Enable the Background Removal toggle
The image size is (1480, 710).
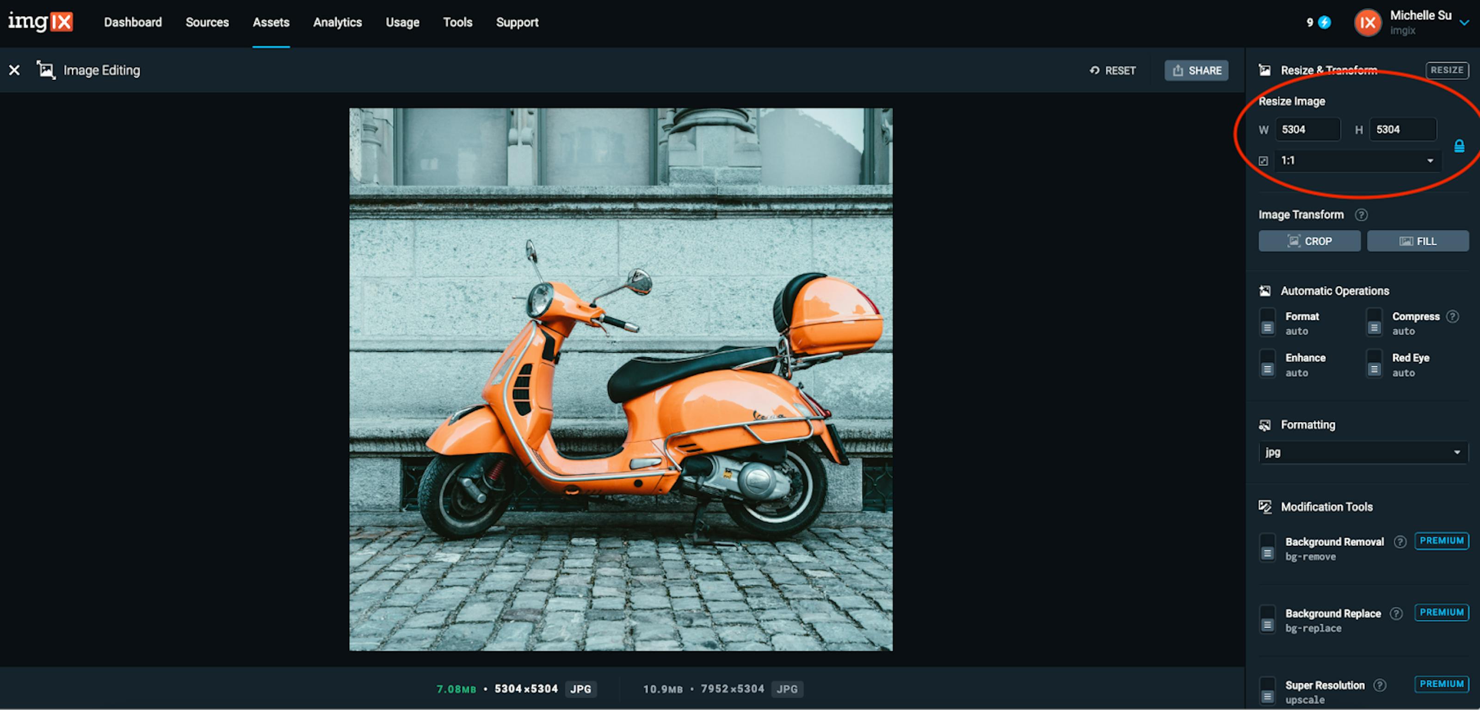[x=1267, y=548]
